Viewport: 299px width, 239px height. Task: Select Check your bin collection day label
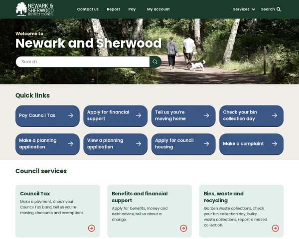pos(240,116)
